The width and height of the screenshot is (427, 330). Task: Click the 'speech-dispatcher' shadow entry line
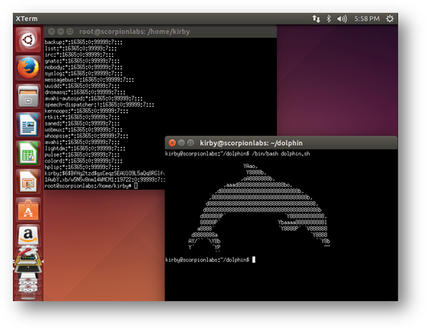[100, 105]
